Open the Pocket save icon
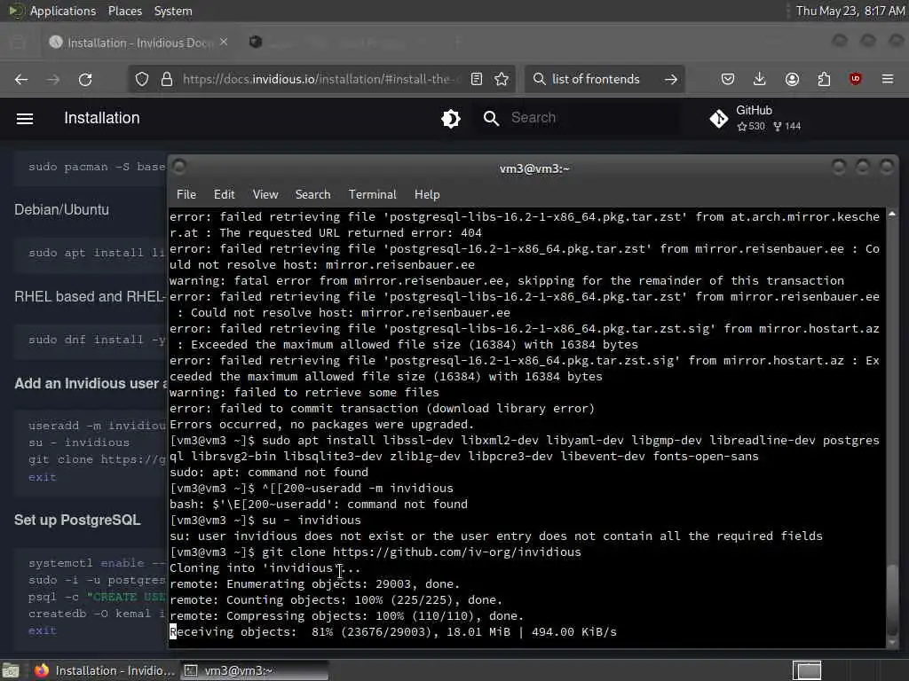909x681 pixels. coord(728,79)
